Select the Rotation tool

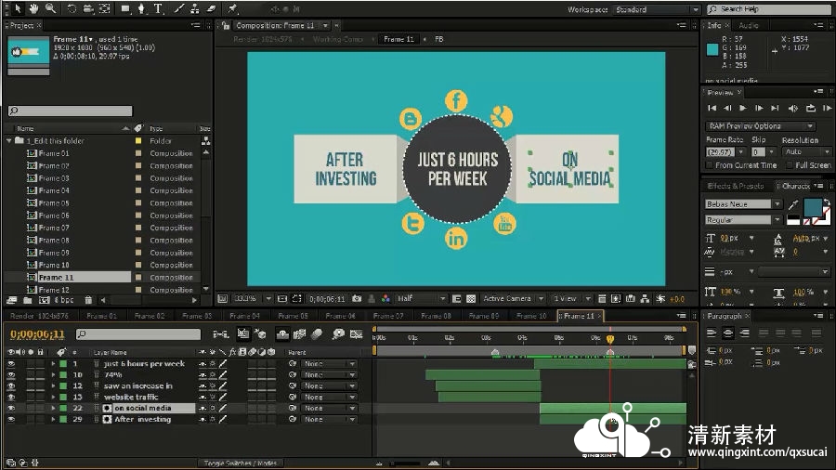pyautogui.click(x=72, y=8)
